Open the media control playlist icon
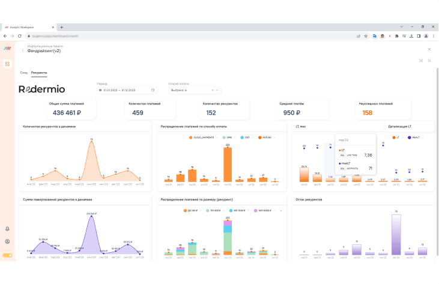 click(x=404, y=36)
